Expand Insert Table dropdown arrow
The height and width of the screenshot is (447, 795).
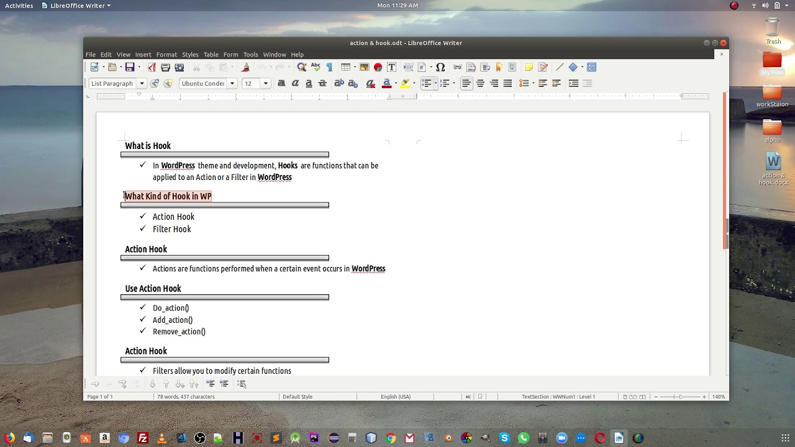pos(354,67)
